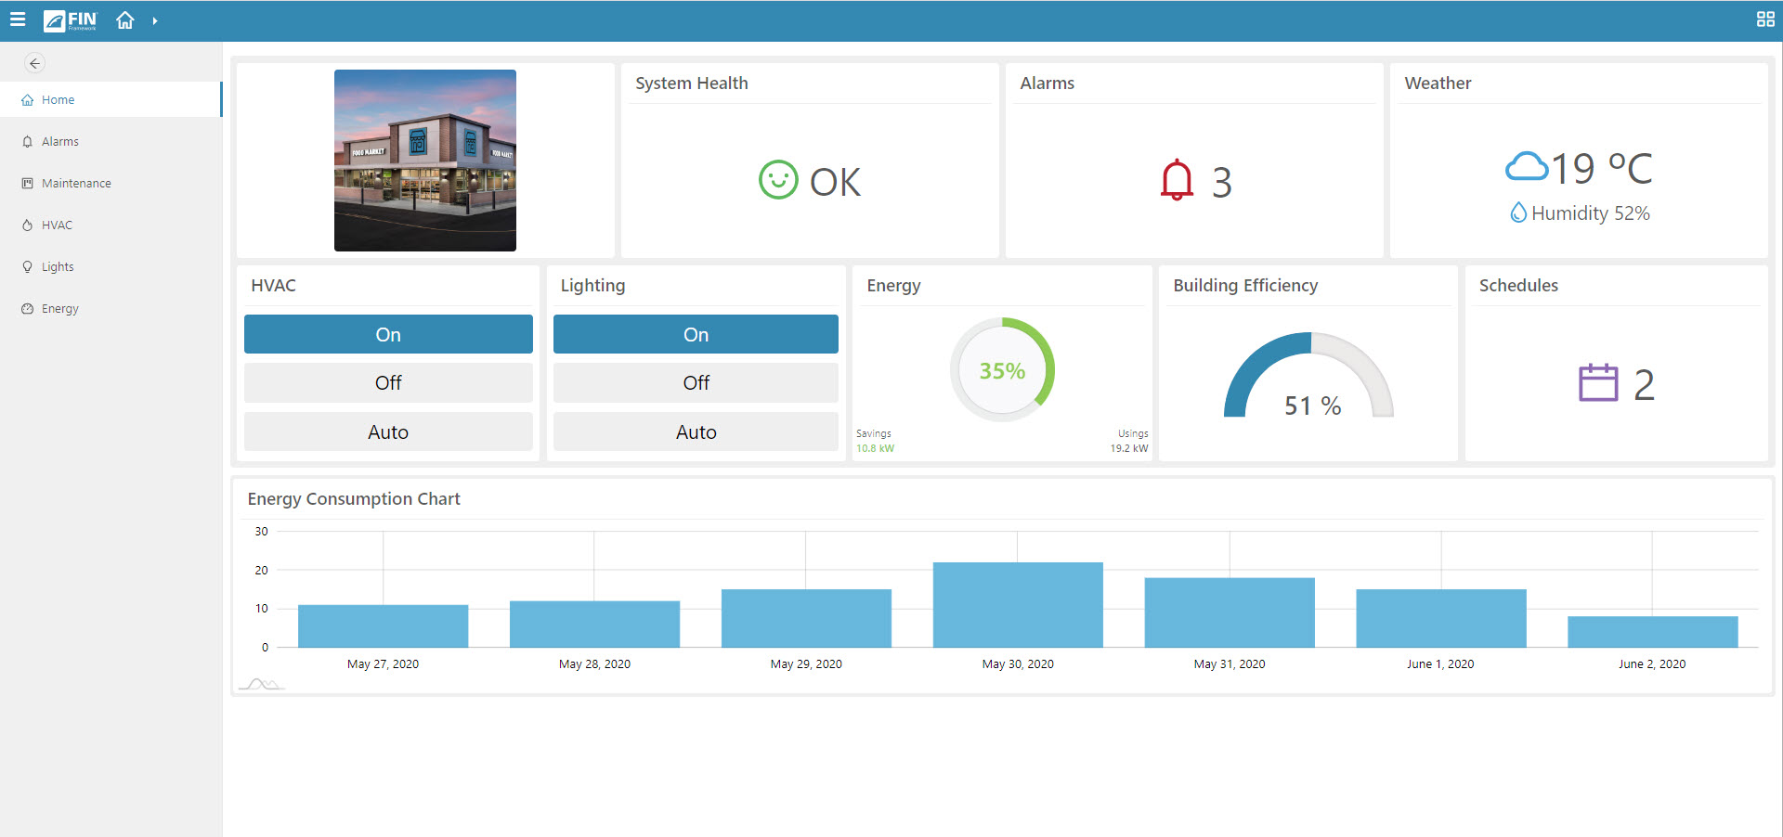Screen dimensions: 1783x837
Task: Click the 35% Energy gauge ring
Action: click(1002, 370)
